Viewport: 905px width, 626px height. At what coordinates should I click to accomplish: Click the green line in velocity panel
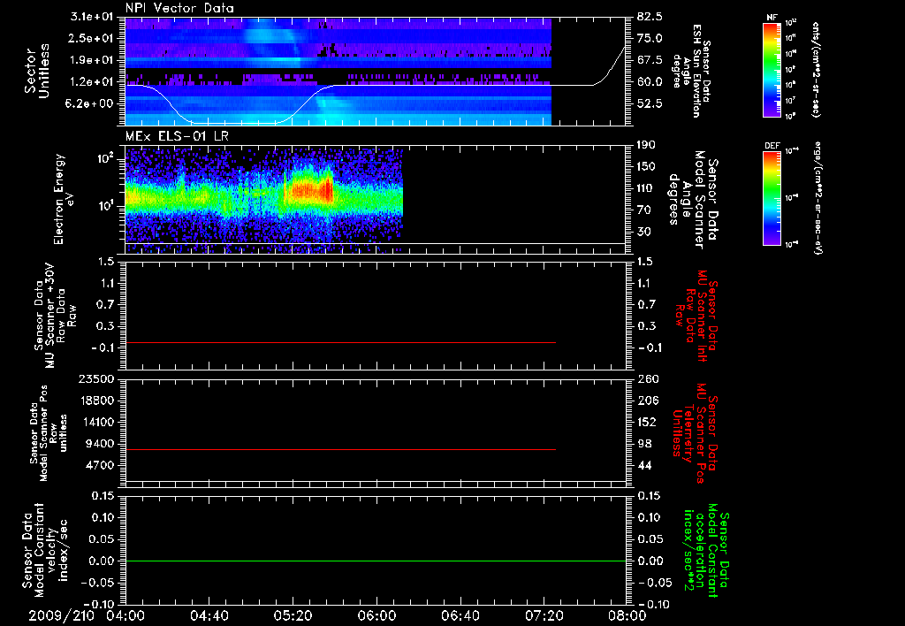[x=376, y=561]
